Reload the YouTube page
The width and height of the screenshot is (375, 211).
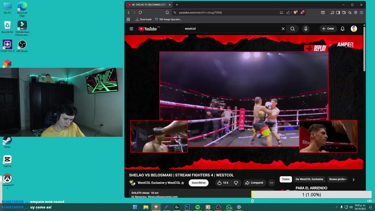[140, 13]
